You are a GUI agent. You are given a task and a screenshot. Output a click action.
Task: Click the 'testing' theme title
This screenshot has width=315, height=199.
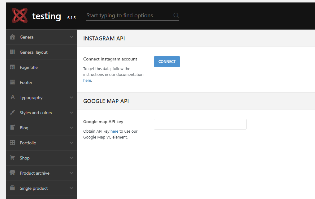click(47, 16)
